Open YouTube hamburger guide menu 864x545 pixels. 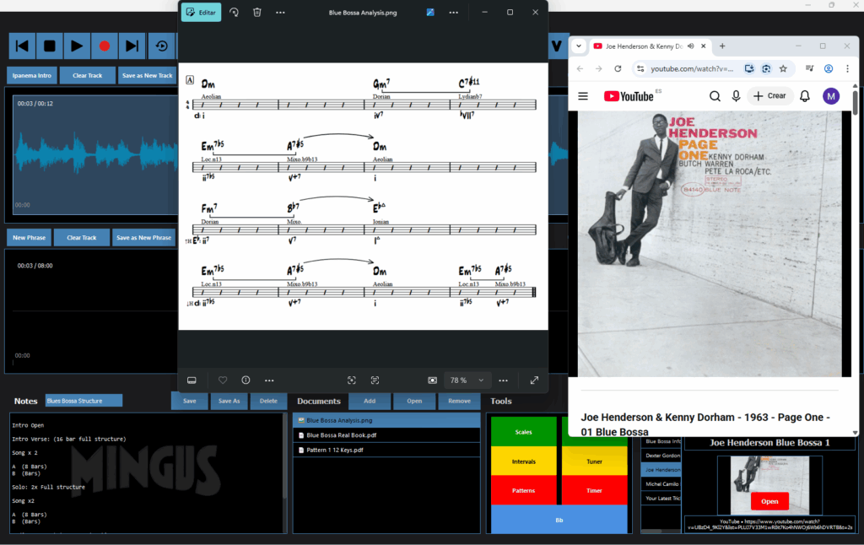(x=583, y=96)
